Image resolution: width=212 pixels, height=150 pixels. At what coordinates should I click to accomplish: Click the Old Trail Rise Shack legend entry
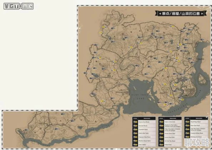(170, 141)
